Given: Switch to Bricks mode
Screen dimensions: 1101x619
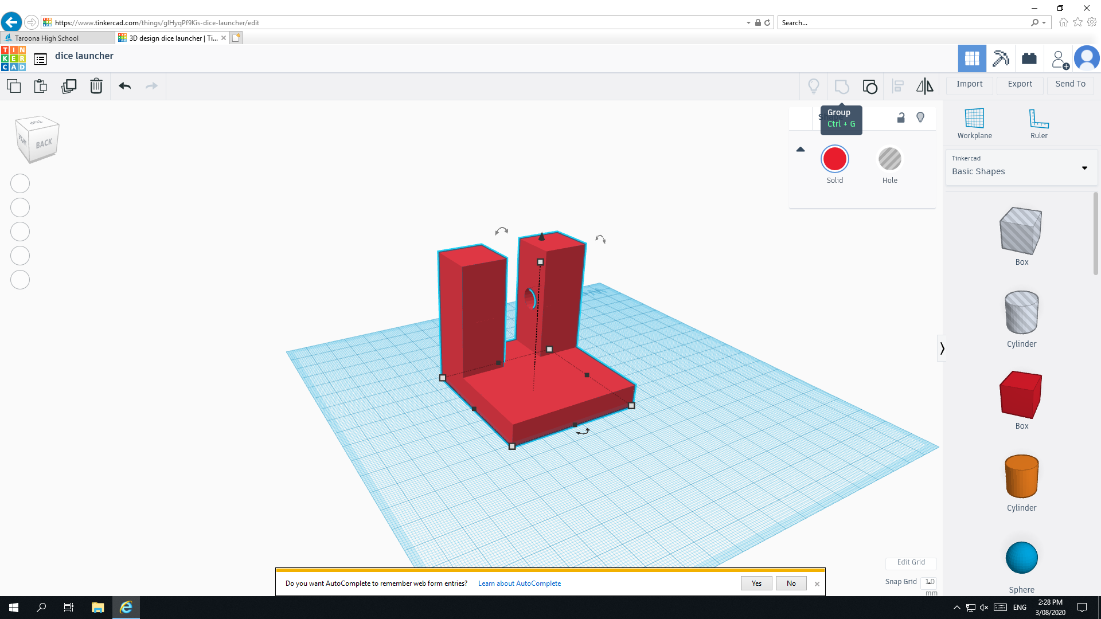Looking at the screenshot, I should click(1029, 58).
